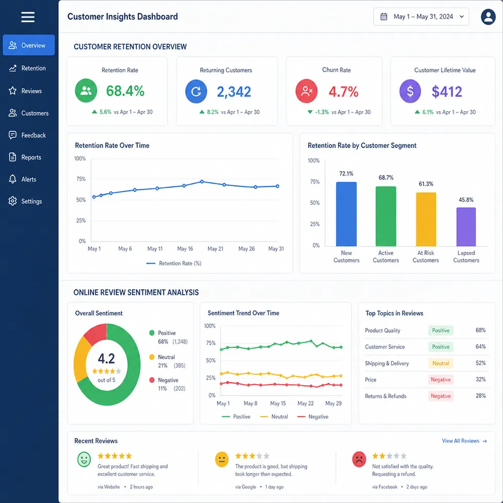The width and height of the screenshot is (503, 503).
Task: Click the red Churn Rate user icon
Action: point(306,91)
